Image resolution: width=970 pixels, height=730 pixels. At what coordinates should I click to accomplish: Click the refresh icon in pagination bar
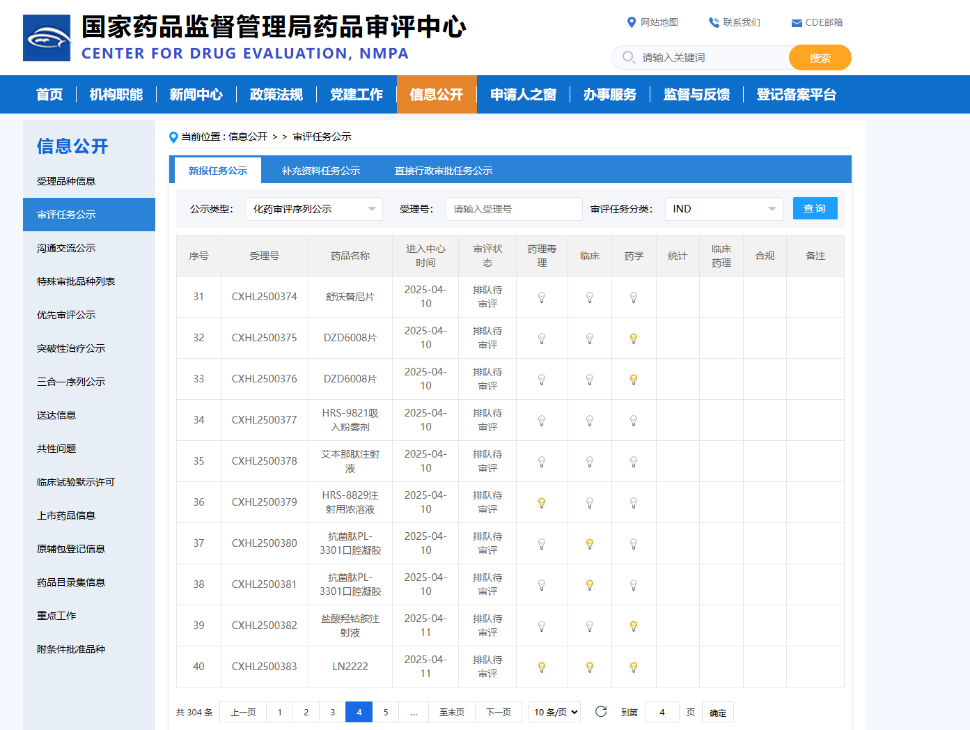click(x=601, y=711)
